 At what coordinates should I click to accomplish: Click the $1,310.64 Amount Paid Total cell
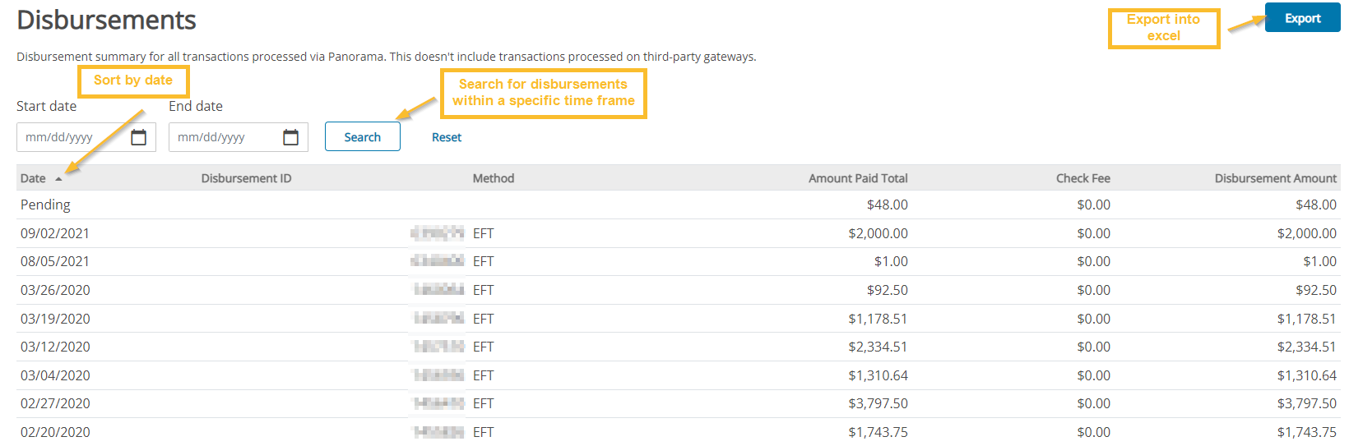878,375
